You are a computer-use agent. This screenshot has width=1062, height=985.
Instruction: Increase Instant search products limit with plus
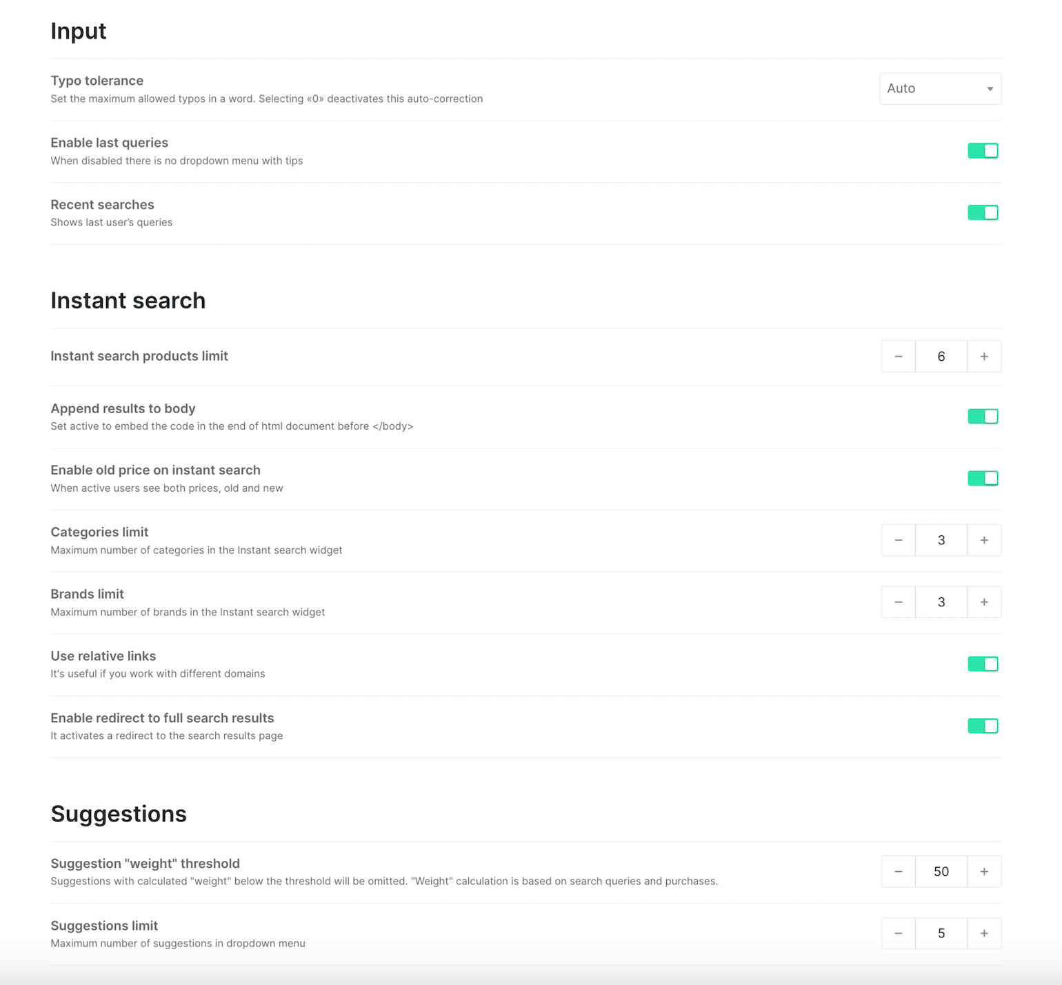point(984,357)
